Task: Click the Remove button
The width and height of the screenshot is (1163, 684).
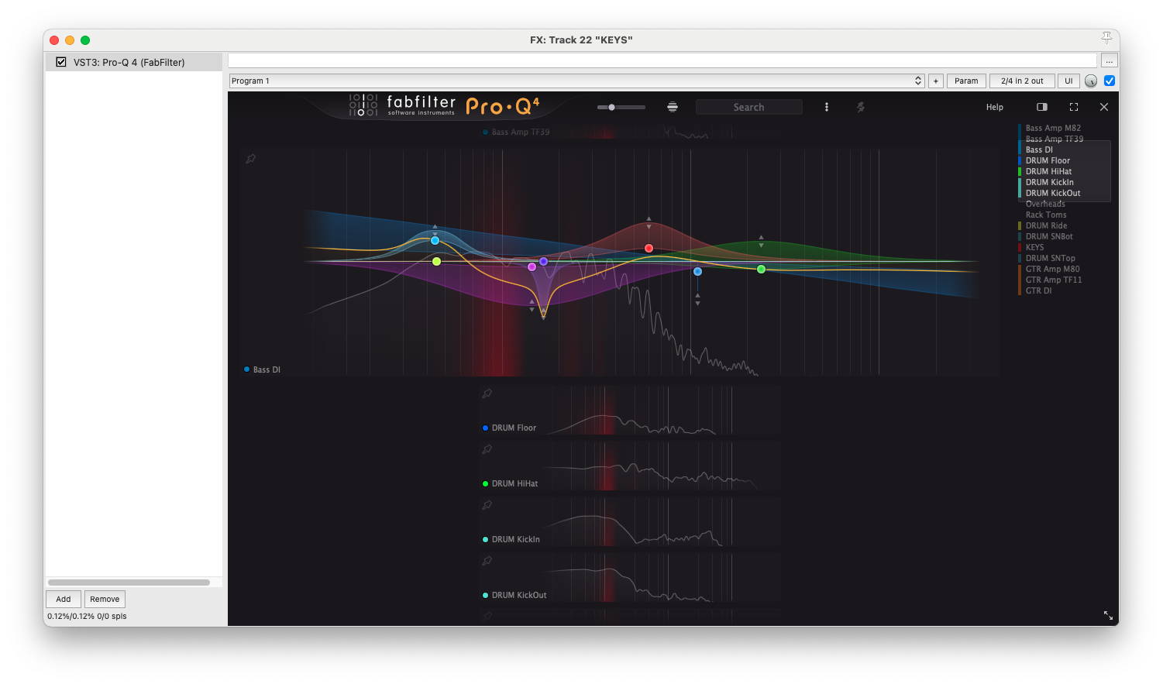Action: 105,599
